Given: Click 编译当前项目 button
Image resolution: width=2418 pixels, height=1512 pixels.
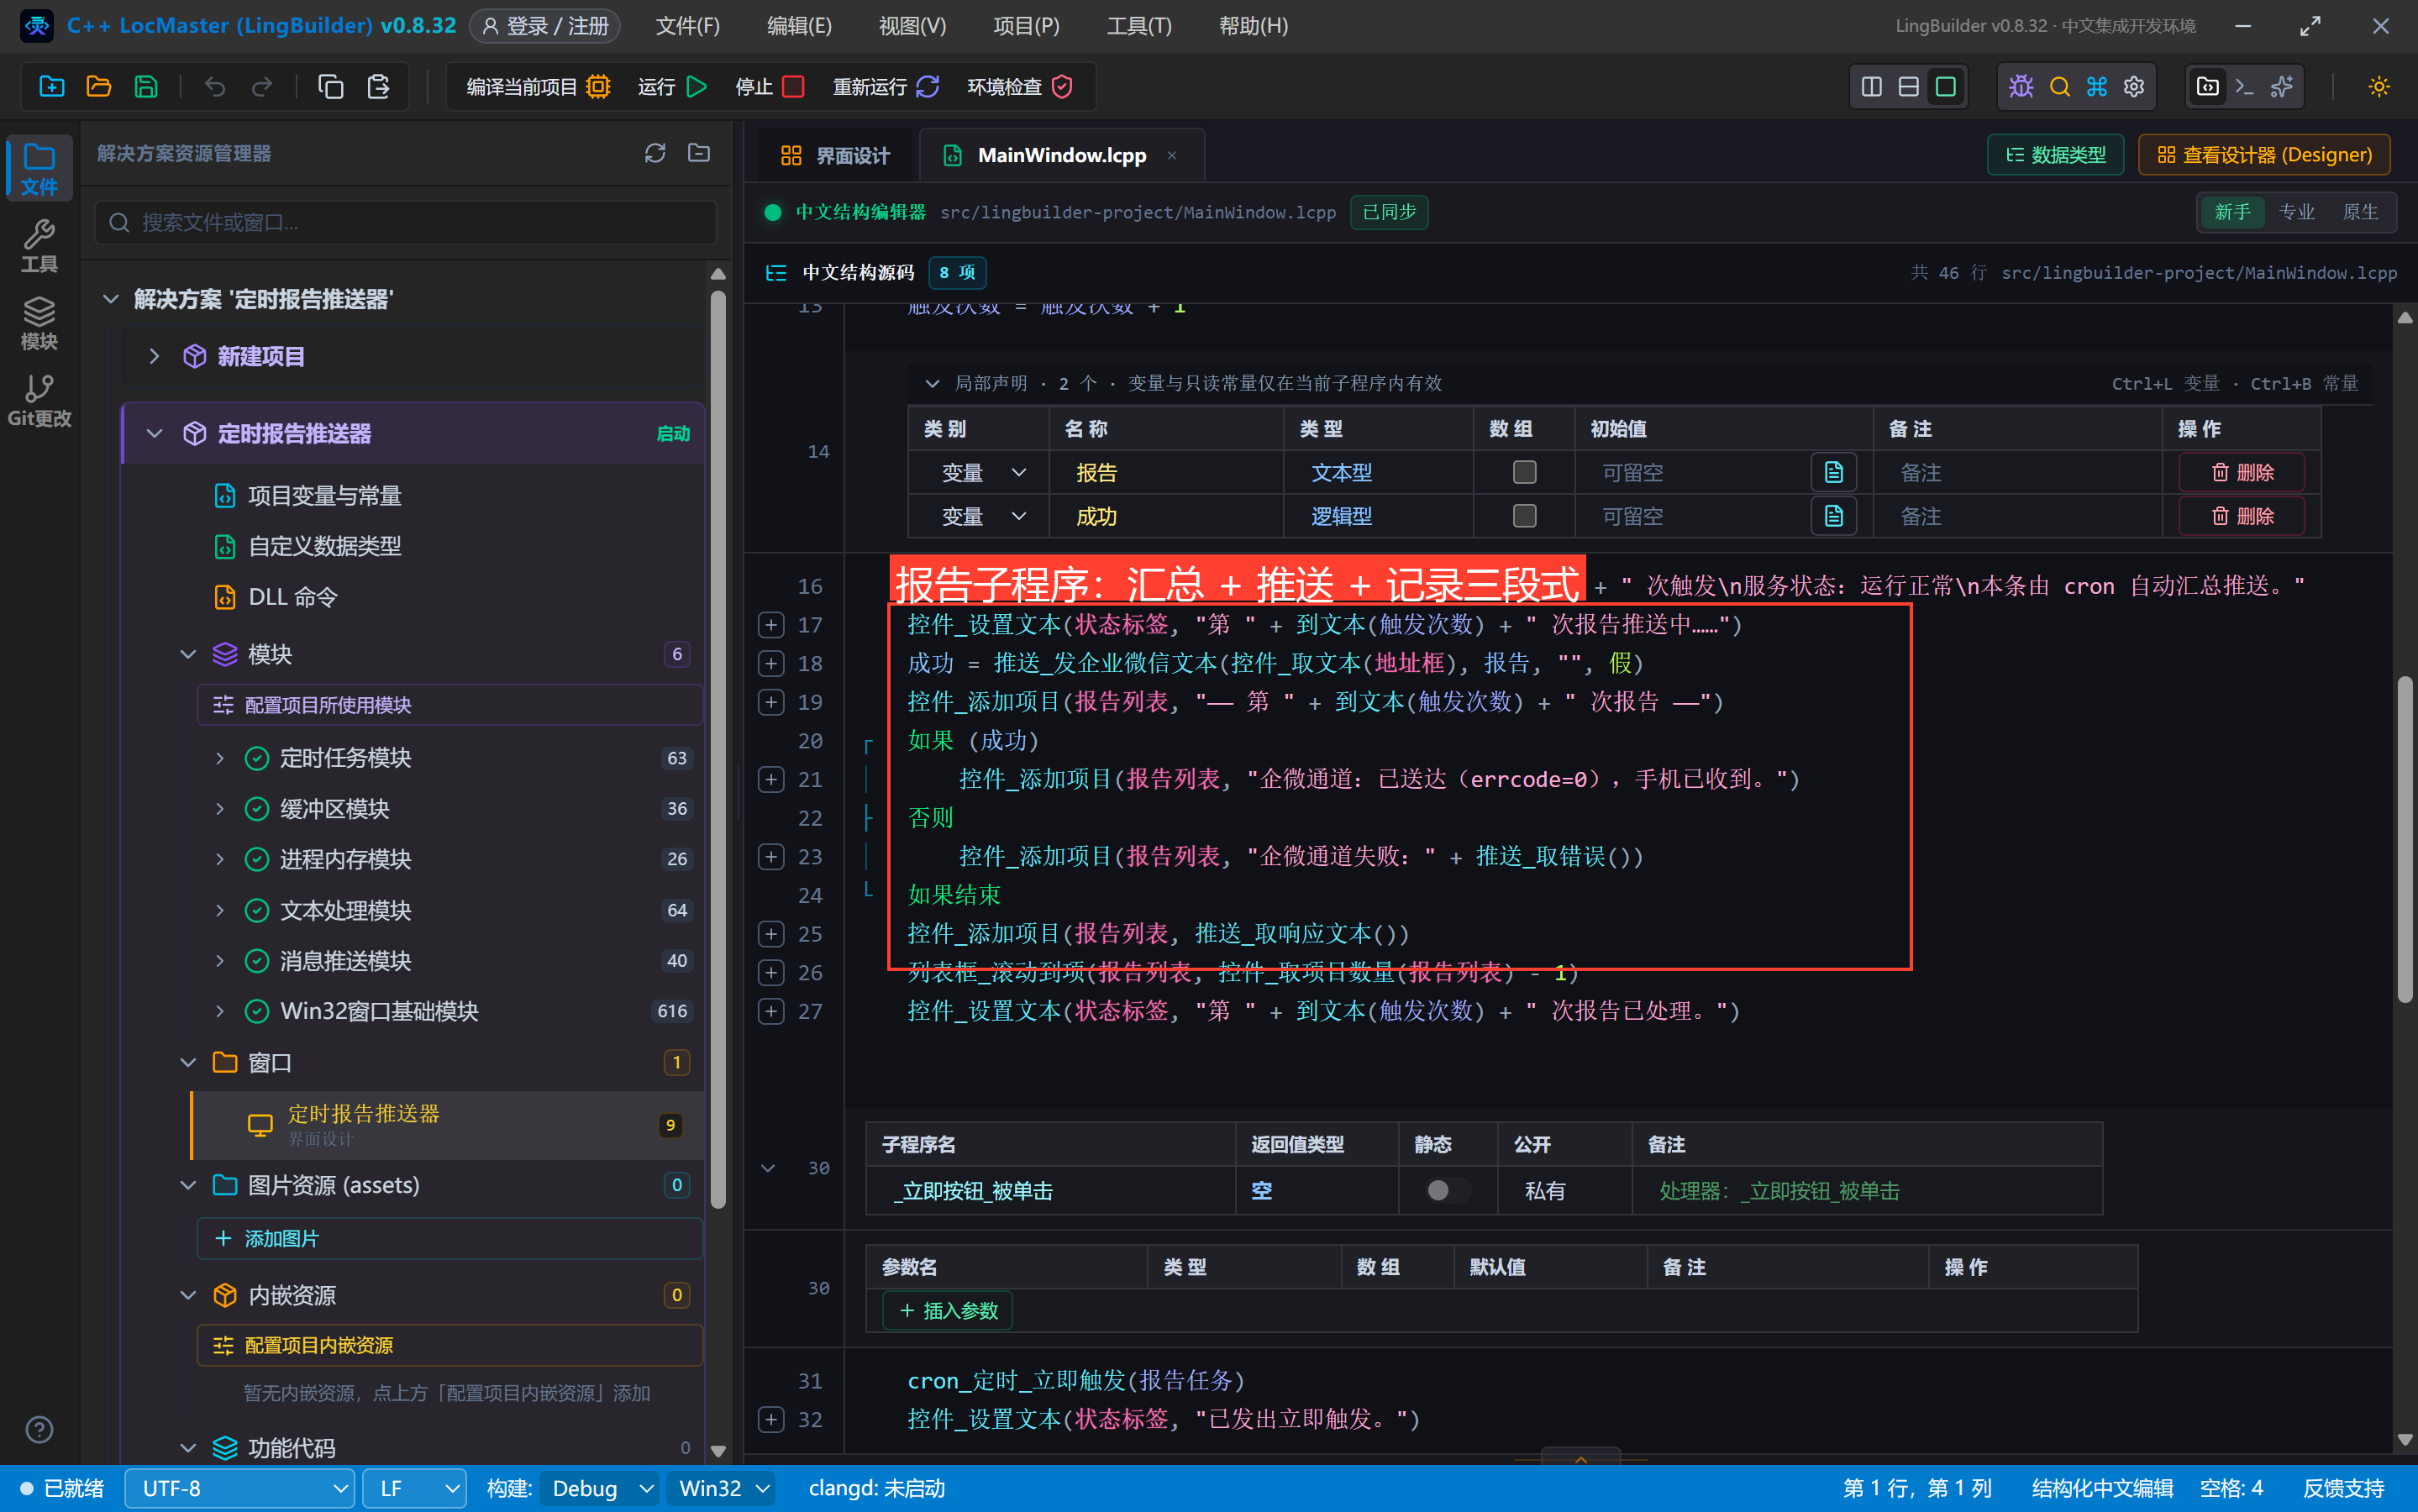Looking at the screenshot, I should [538, 87].
